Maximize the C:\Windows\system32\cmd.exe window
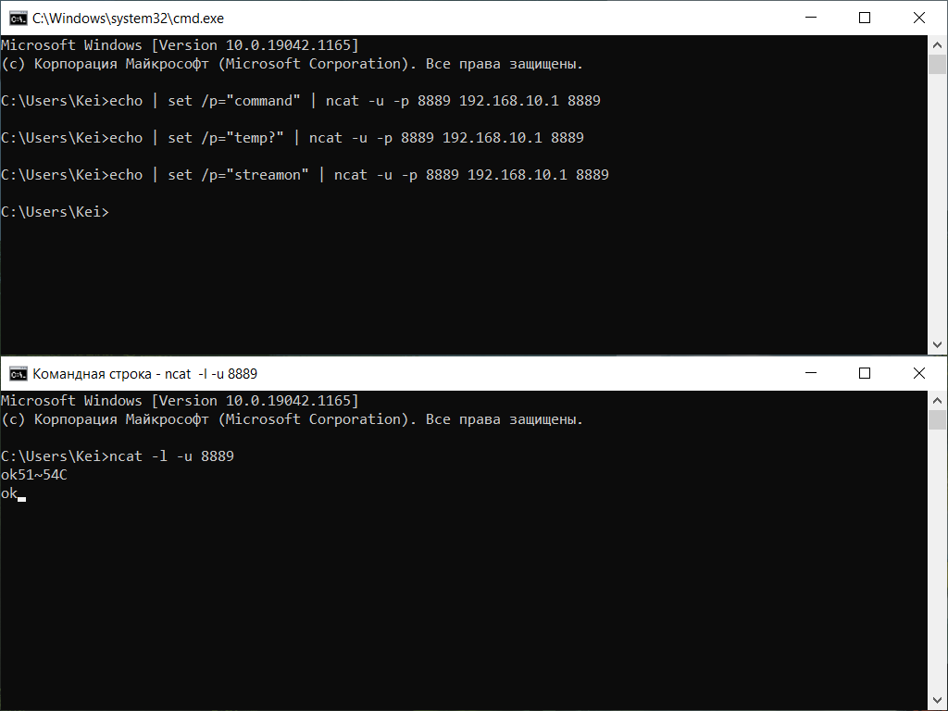 [x=865, y=18]
